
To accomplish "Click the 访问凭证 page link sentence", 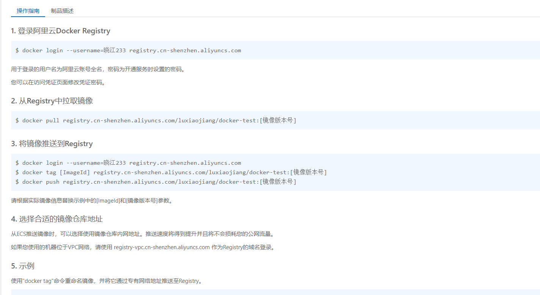I will click(x=58, y=83).
